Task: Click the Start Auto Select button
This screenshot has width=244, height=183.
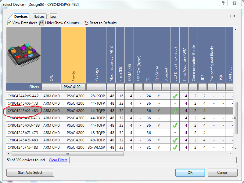Action: coord(30,173)
